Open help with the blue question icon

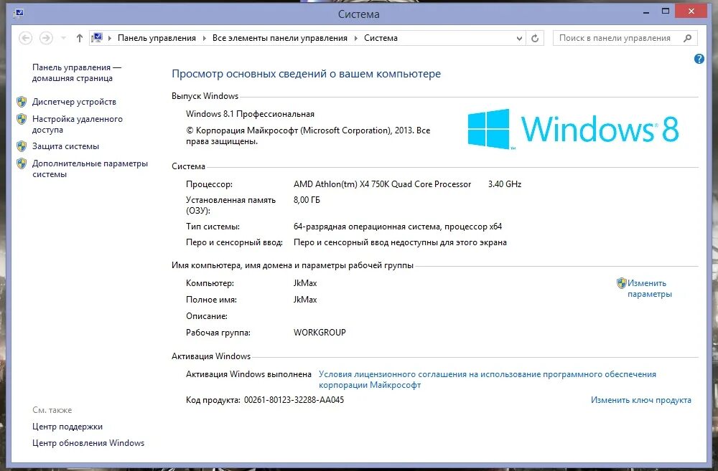pos(699,59)
